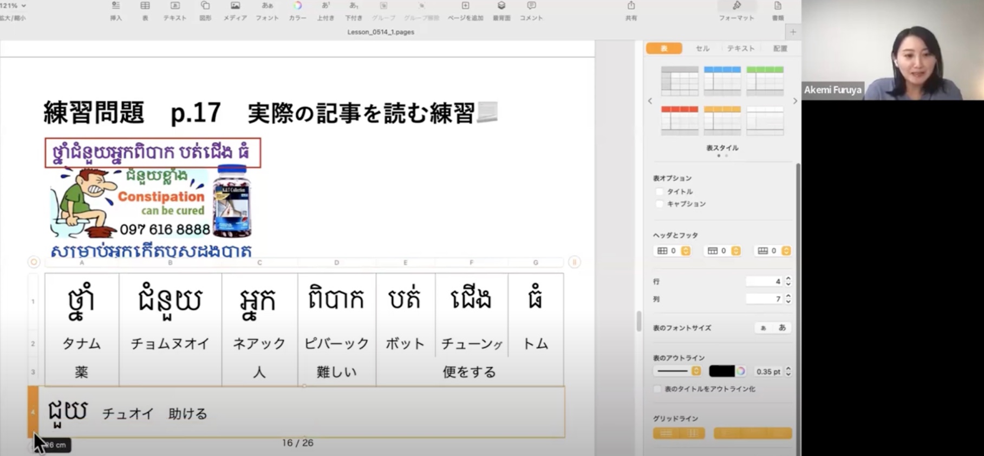
Task: Check 表のタイトルをアウトライン化 checkbox
Action: pyautogui.click(x=657, y=389)
